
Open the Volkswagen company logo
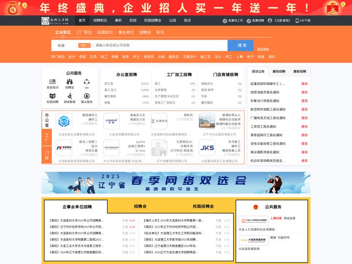(111, 148)
